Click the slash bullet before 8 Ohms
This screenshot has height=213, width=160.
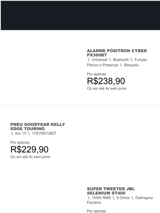(113, 198)
